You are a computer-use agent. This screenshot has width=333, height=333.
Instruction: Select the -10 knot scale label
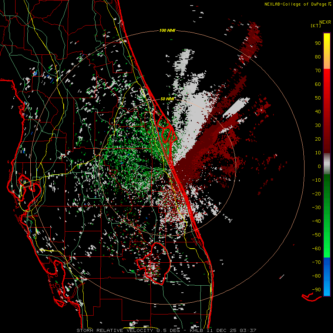click(x=316, y=180)
